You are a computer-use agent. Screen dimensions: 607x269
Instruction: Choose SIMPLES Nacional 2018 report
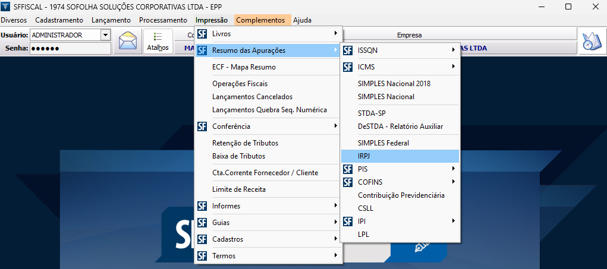pos(394,84)
